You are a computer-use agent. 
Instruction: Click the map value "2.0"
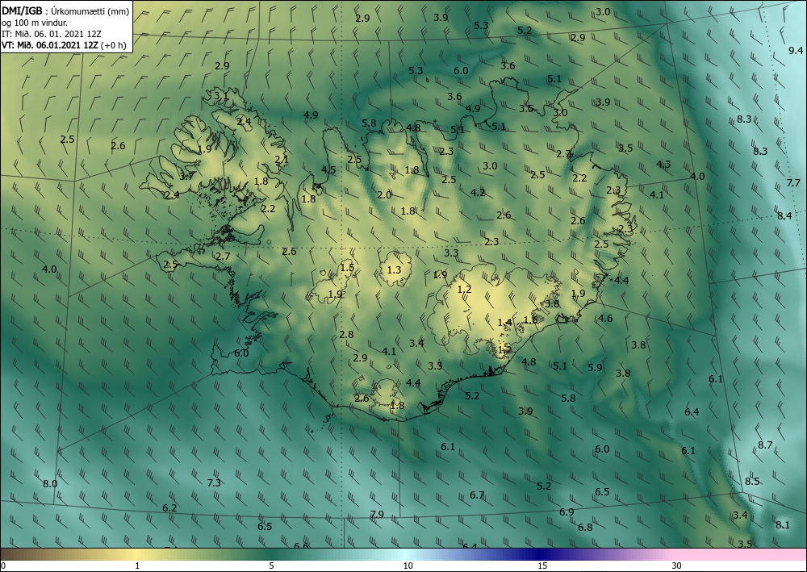click(384, 194)
